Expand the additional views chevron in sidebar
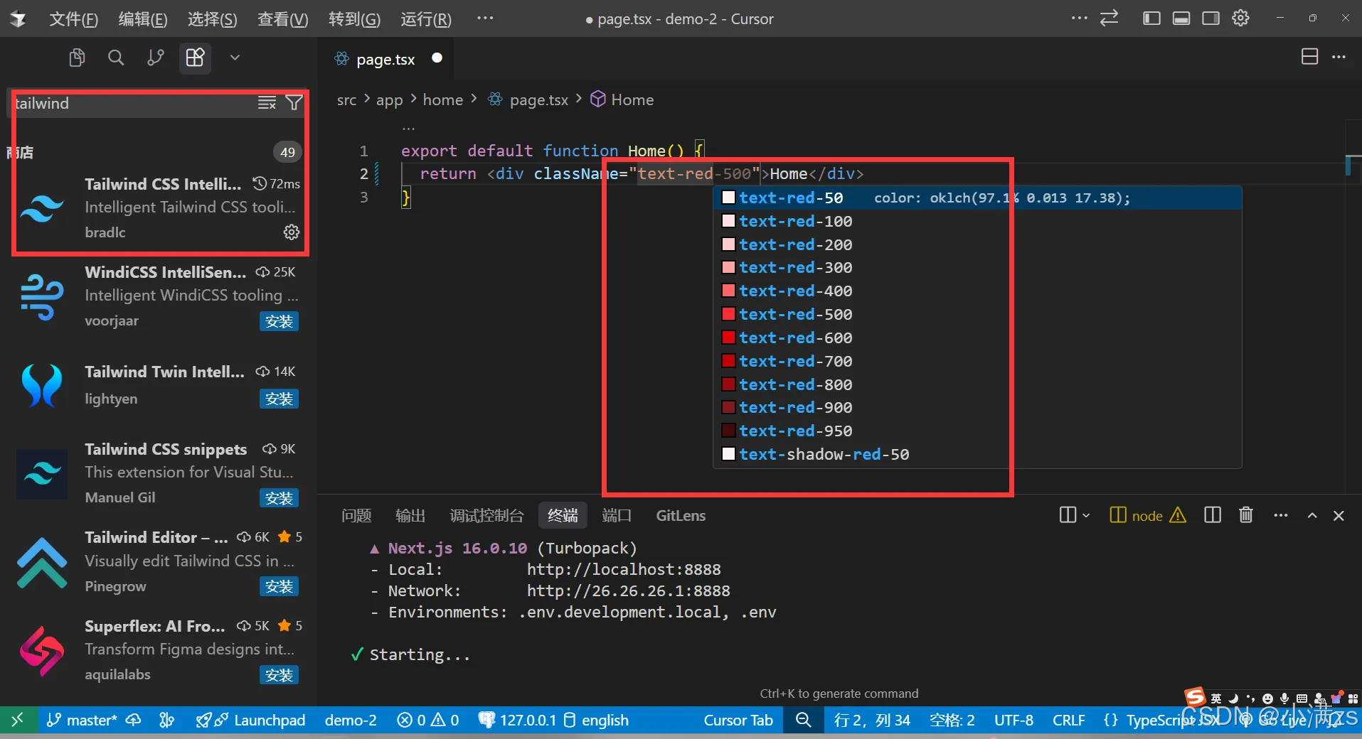This screenshot has height=739, width=1362. [235, 58]
